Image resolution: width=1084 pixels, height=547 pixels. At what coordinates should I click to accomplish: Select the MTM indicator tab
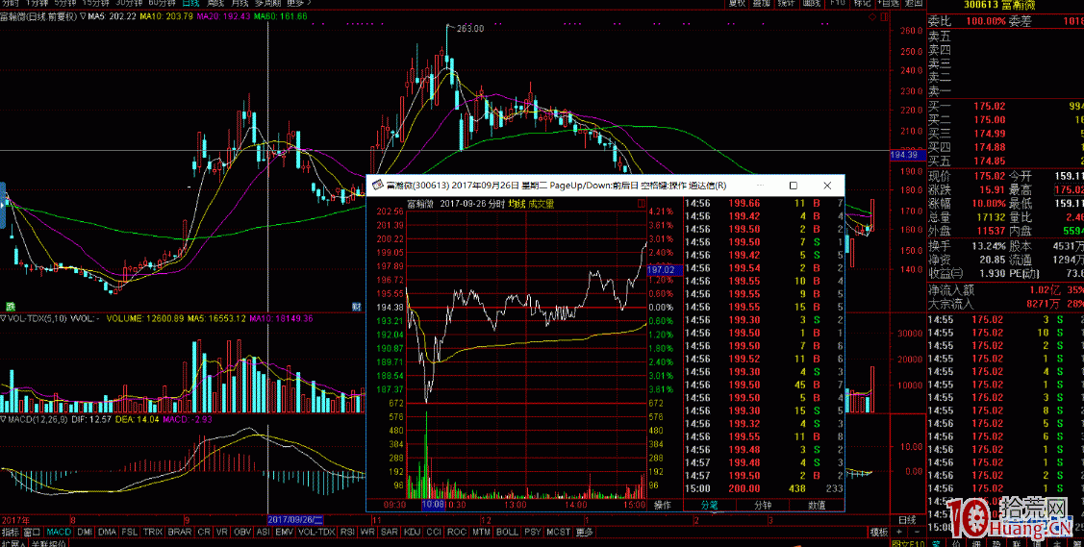pyautogui.click(x=481, y=532)
